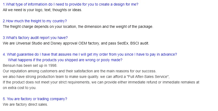218x111 pixels.
Task: Click the answer 'We are factory direct sales'
Action: click(x=25, y=104)
